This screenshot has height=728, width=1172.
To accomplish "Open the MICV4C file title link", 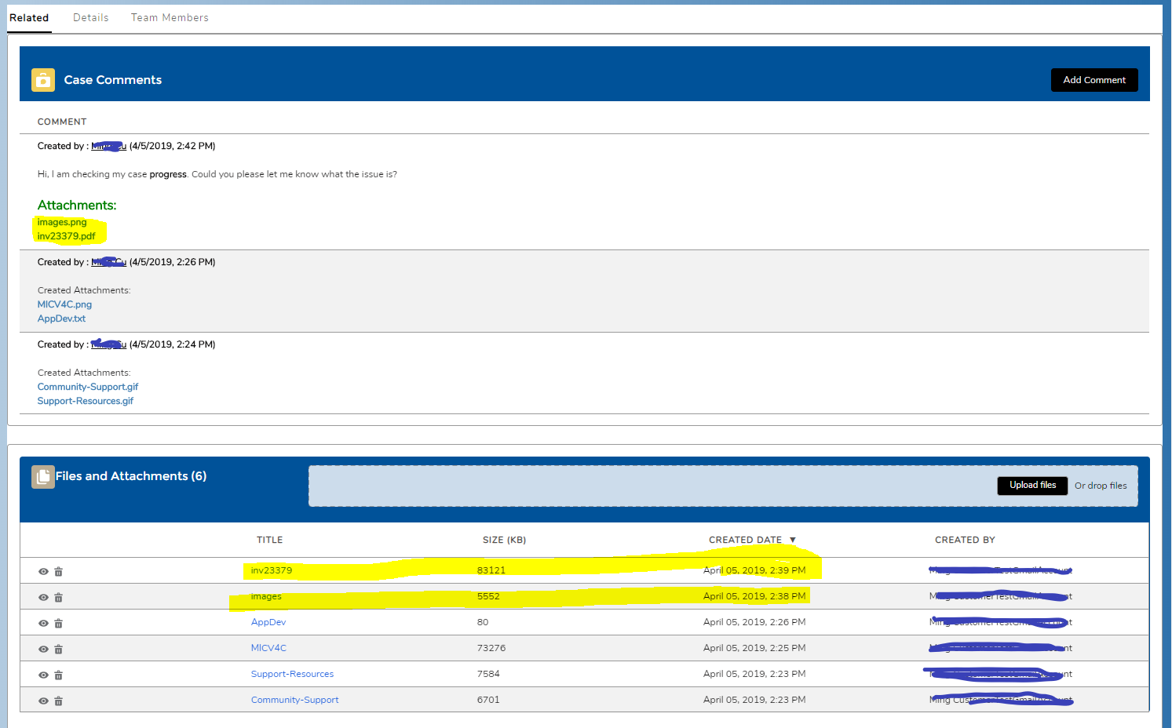I will [268, 648].
